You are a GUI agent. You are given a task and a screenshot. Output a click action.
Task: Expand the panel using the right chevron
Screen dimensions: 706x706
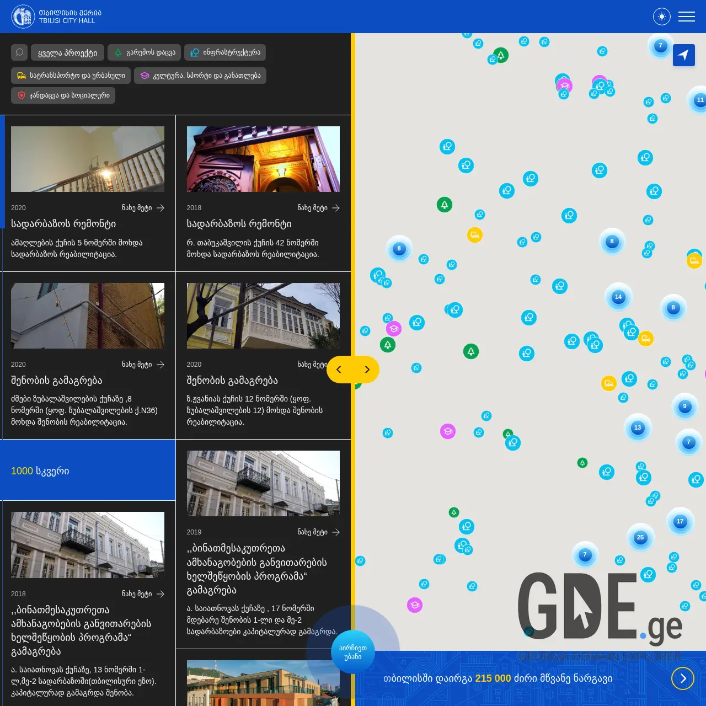(x=367, y=370)
